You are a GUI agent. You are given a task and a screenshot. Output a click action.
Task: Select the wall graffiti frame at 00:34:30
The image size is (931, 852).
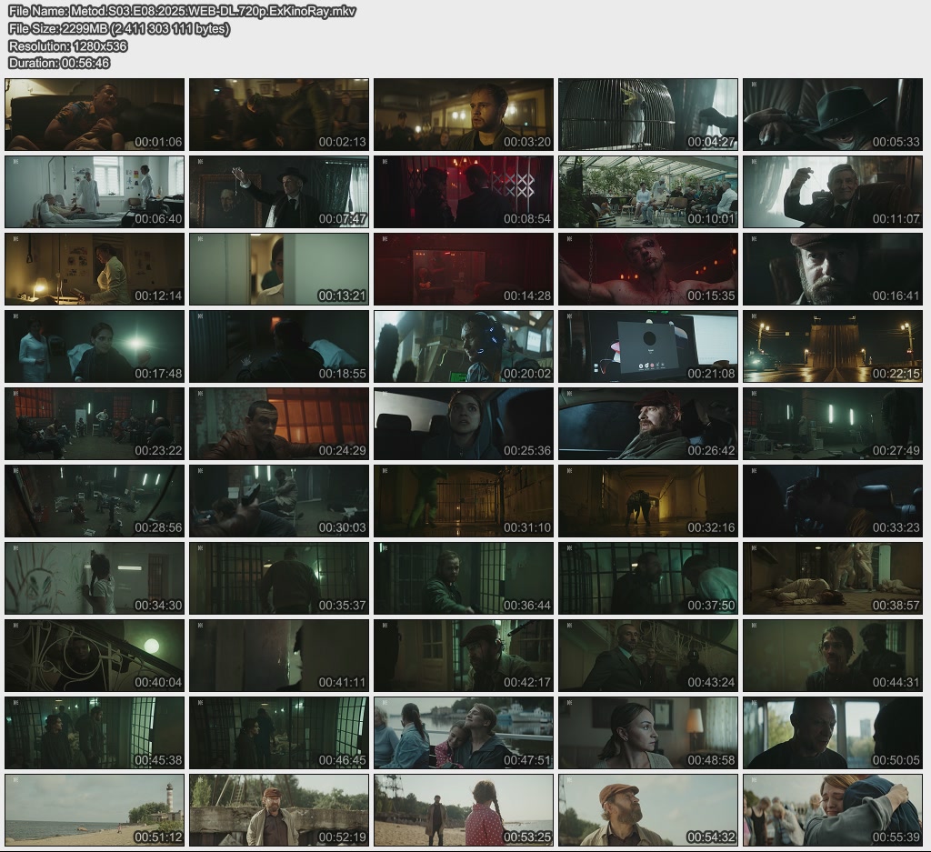click(95, 578)
